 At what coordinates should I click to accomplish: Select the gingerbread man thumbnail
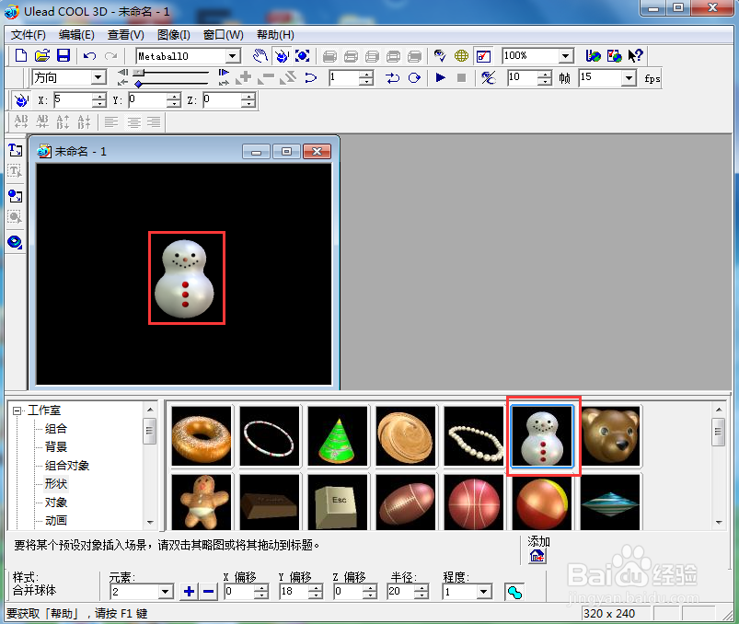coord(202,502)
